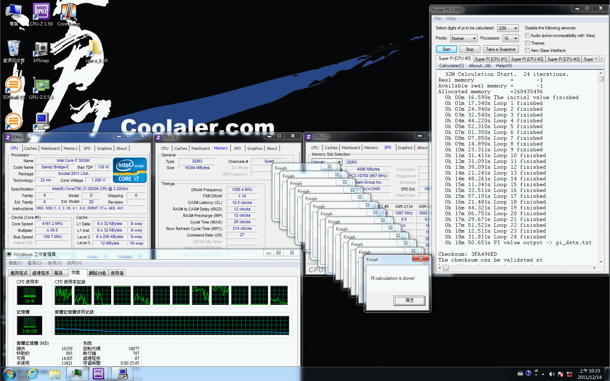Click Hyper PI output horizontal scrollbar thumb
The image size is (610, 381).
point(446,268)
